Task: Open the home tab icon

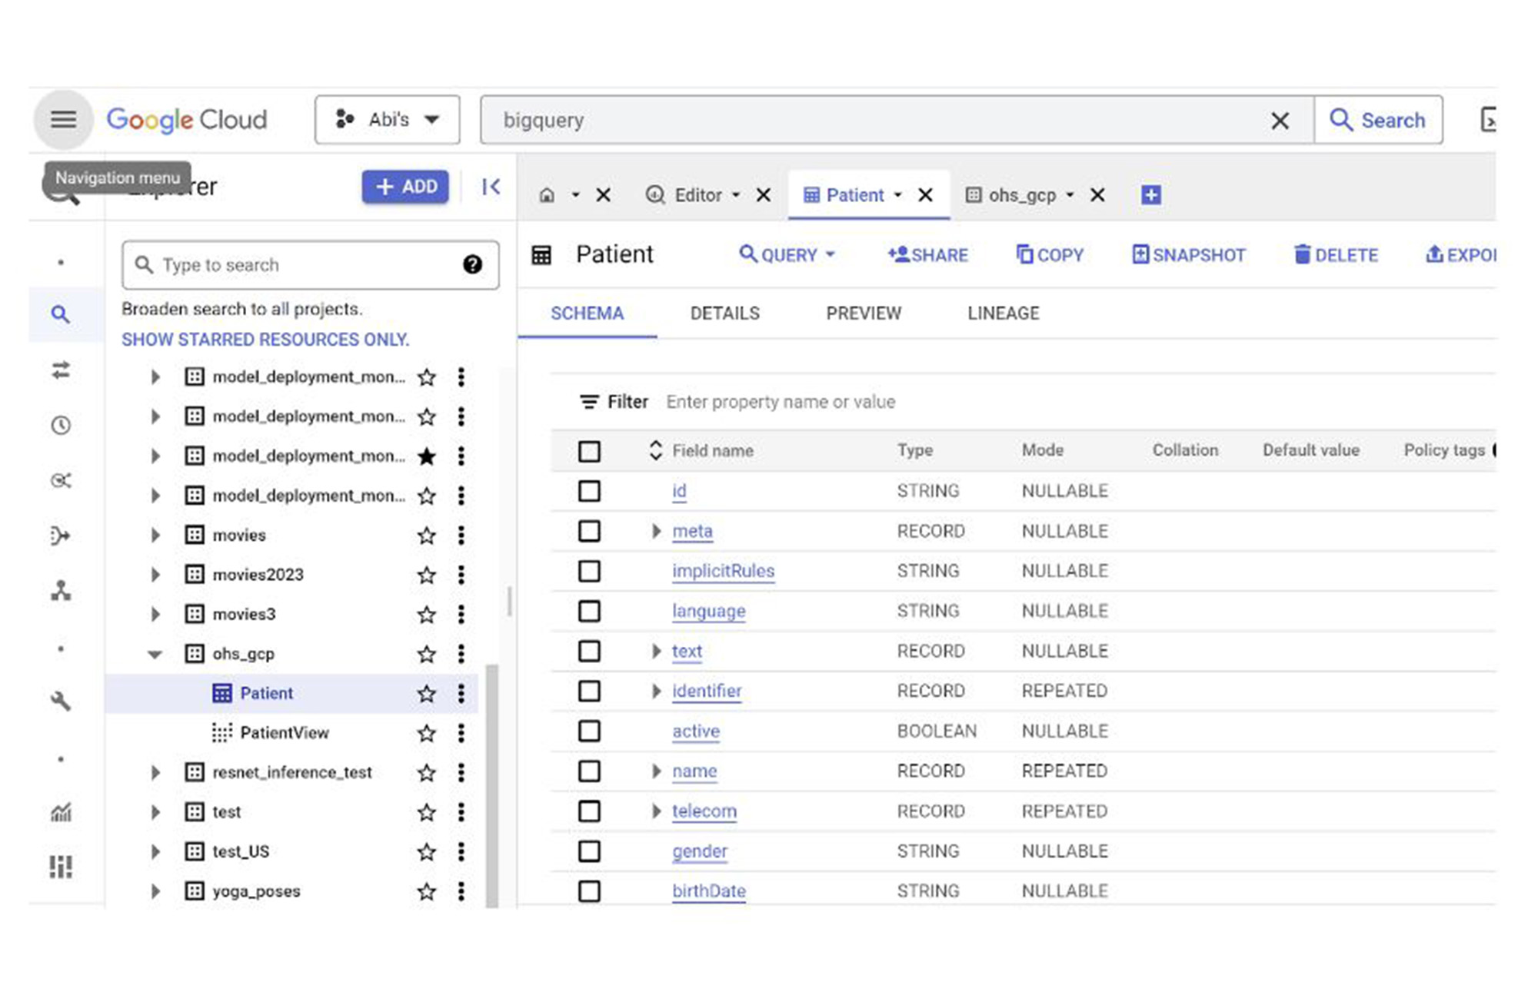Action: pos(547,195)
